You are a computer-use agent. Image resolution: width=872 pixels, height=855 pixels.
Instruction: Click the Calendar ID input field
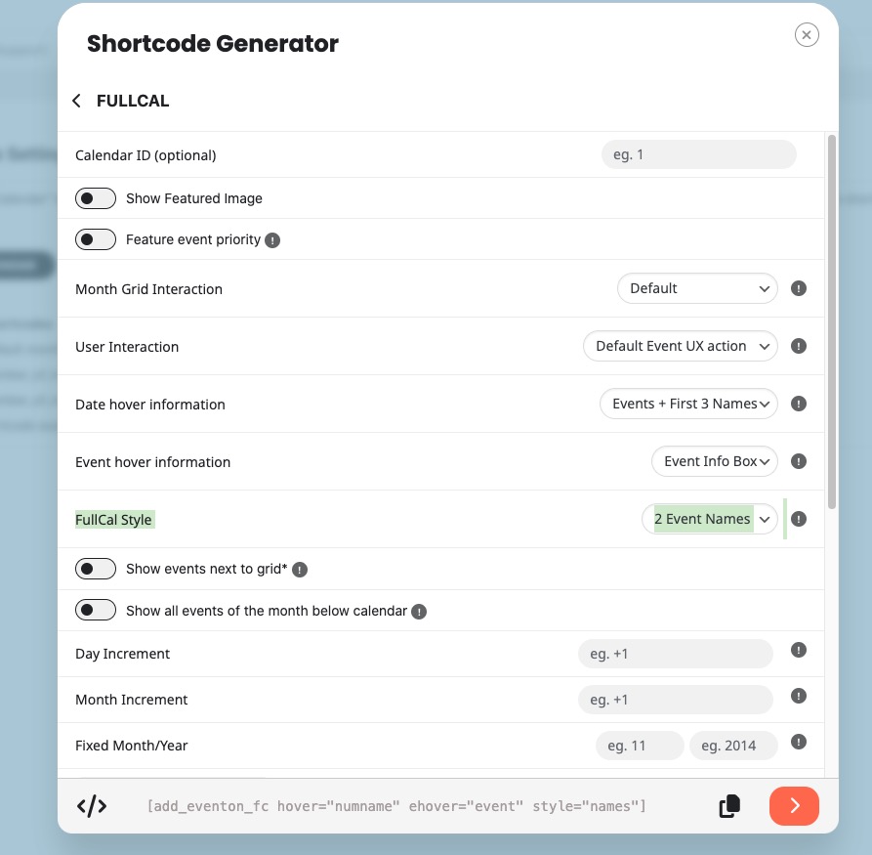698,154
